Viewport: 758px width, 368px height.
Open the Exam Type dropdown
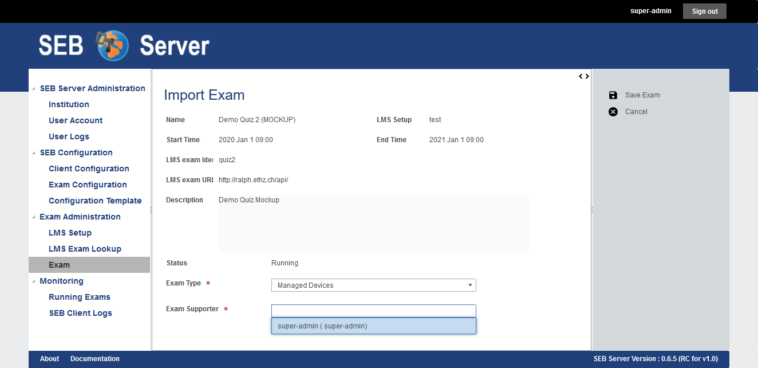coord(373,285)
